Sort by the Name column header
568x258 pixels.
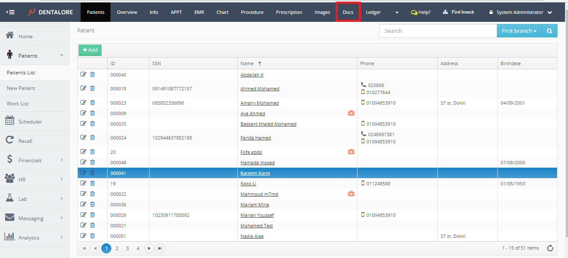pyautogui.click(x=247, y=63)
